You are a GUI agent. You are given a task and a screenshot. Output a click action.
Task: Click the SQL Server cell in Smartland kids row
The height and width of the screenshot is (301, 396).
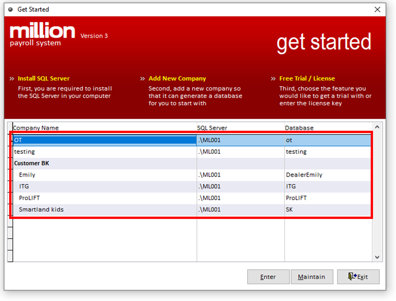241,210
